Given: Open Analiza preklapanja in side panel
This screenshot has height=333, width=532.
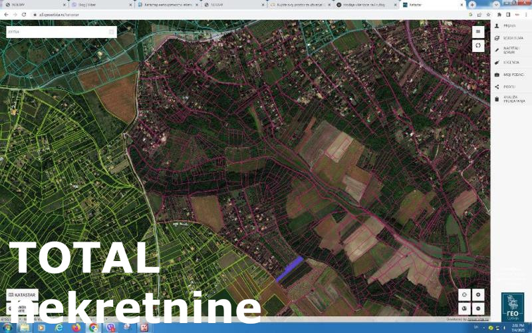Looking at the screenshot, I should (x=511, y=99).
